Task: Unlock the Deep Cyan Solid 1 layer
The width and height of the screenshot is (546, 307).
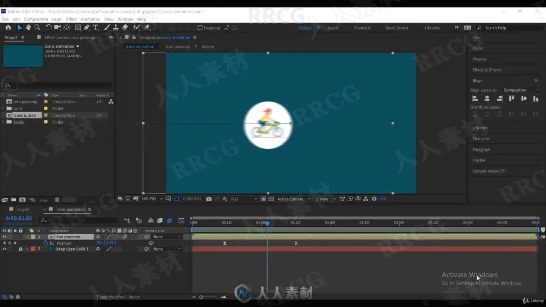Action: click(20, 249)
